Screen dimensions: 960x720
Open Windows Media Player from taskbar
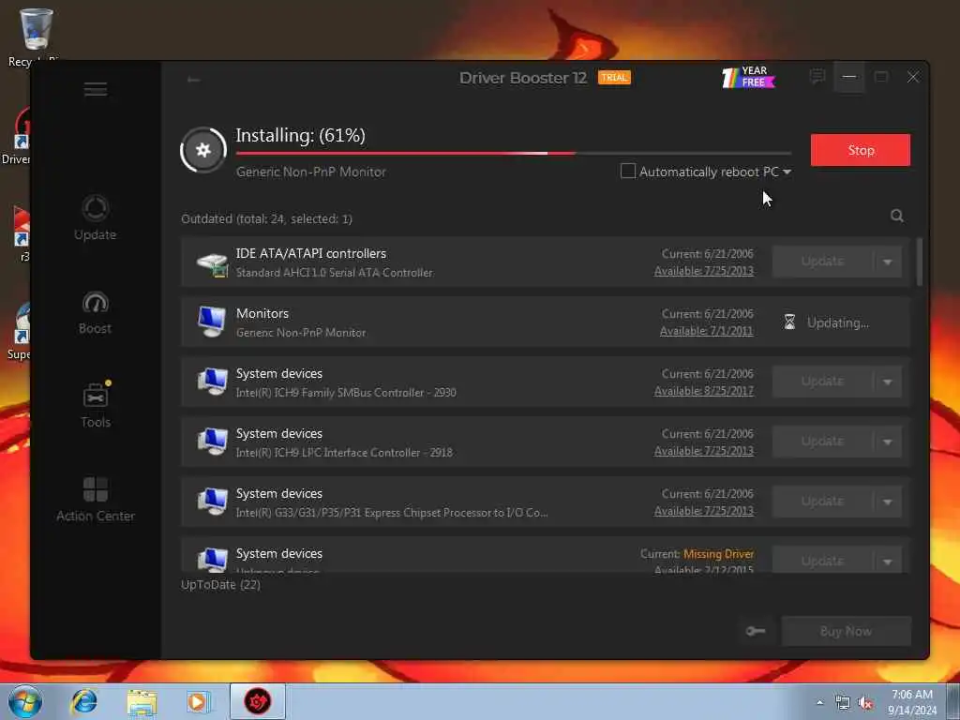(x=199, y=701)
